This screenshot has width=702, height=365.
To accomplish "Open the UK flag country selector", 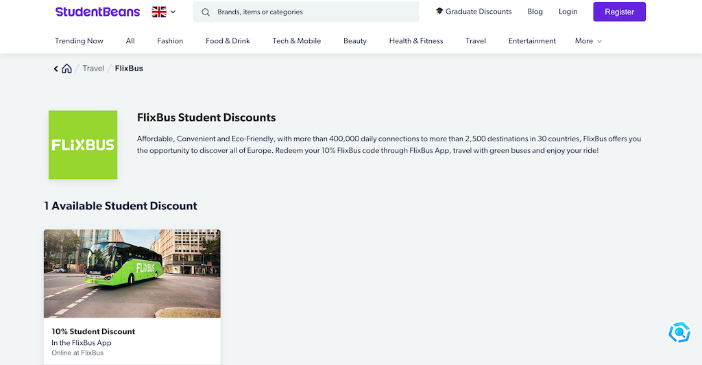I will [163, 12].
